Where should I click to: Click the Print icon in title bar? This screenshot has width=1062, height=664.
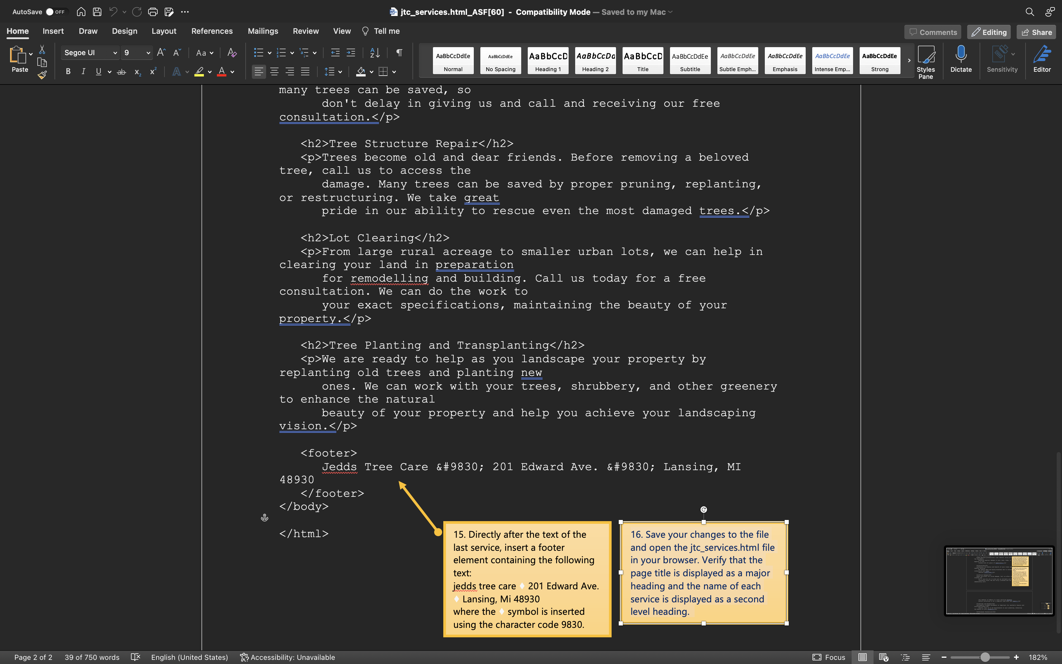(153, 12)
